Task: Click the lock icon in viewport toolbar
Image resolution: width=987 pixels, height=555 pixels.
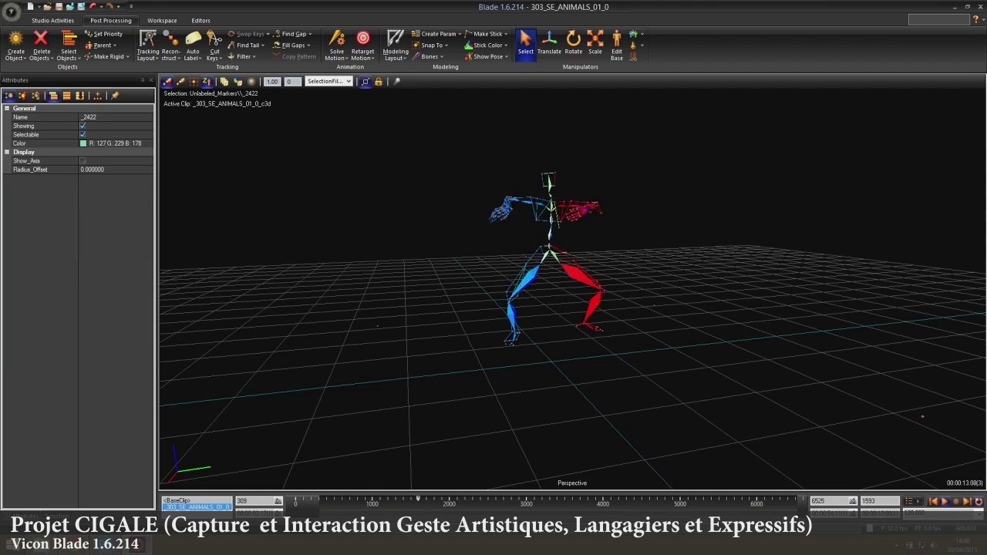Action: coord(379,82)
